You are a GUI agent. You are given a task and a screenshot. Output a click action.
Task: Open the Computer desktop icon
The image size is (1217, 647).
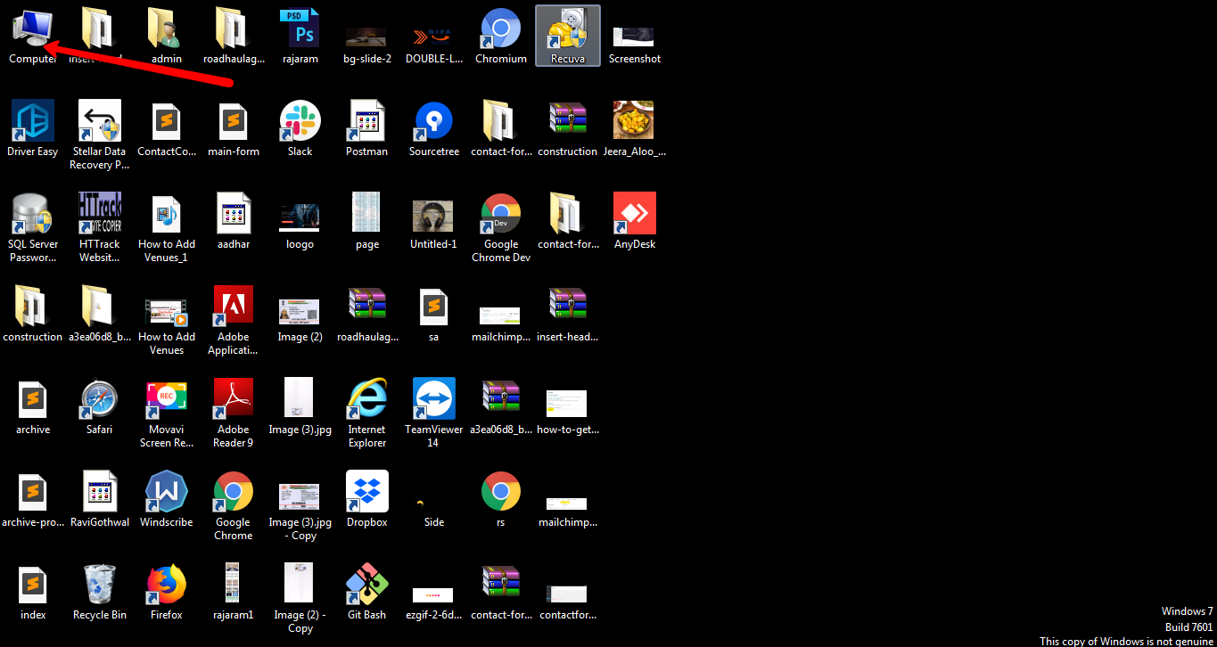tap(33, 36)
